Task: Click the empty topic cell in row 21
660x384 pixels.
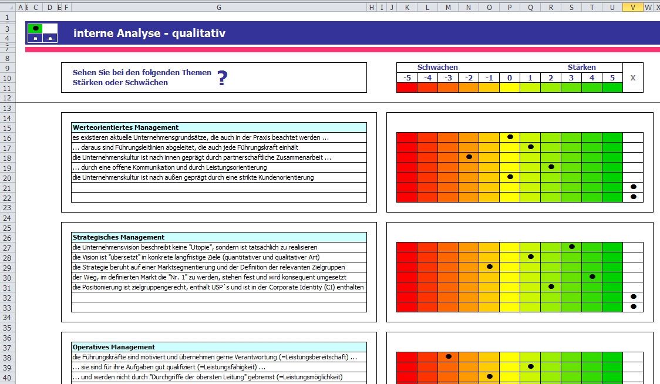Action: click(x=218, y=187)
